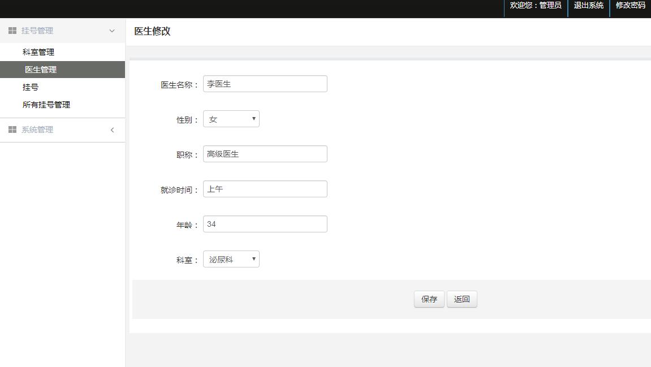The width and height of the screenshot is (651, 367).
Task: Click the 年龄： label
Action: (x=188, y=225)
